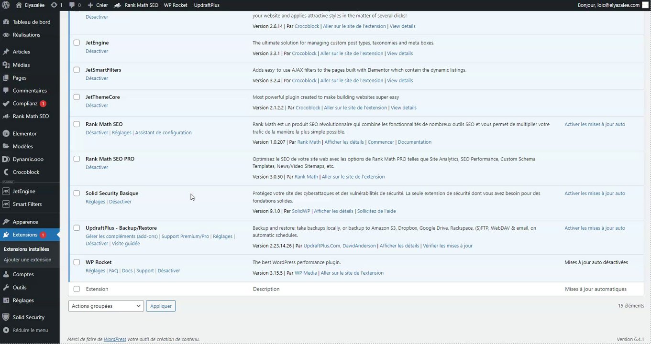Click the Réalisations sidebar icon
Image resolution: width=651 pixels, height=344 pixels.
pyautogui.click(x=6, y=35)
